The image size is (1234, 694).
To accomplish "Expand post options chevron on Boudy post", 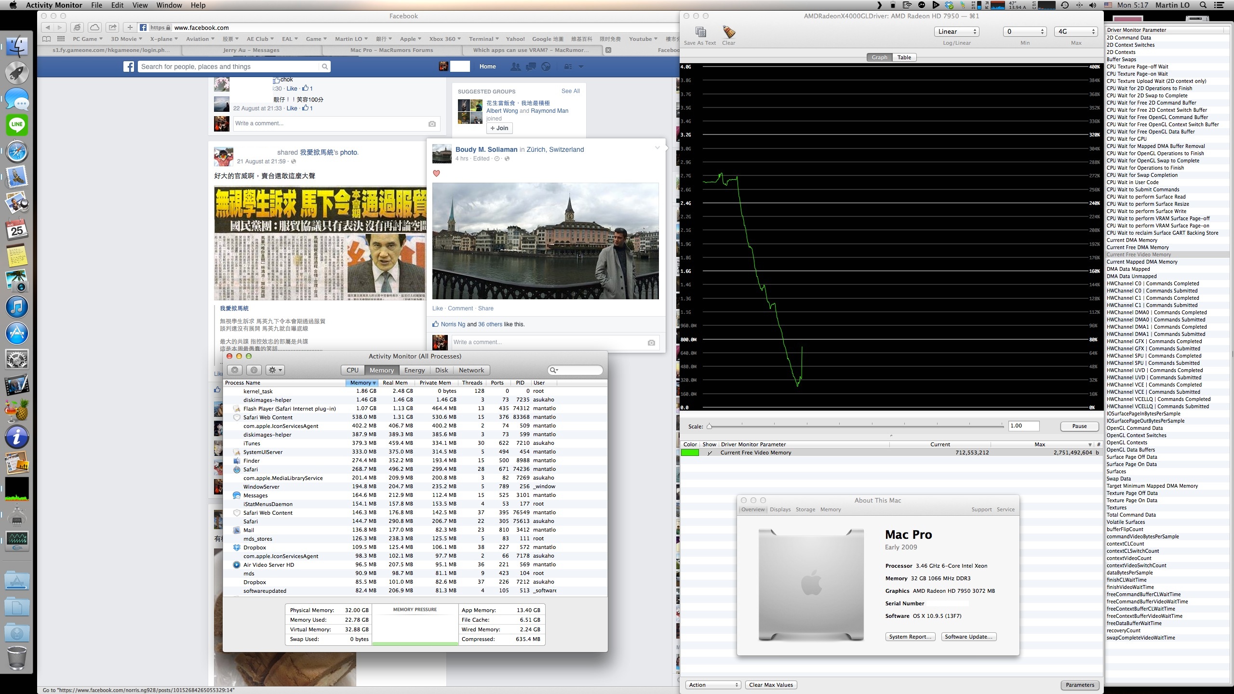I will (x=657, y=148).
